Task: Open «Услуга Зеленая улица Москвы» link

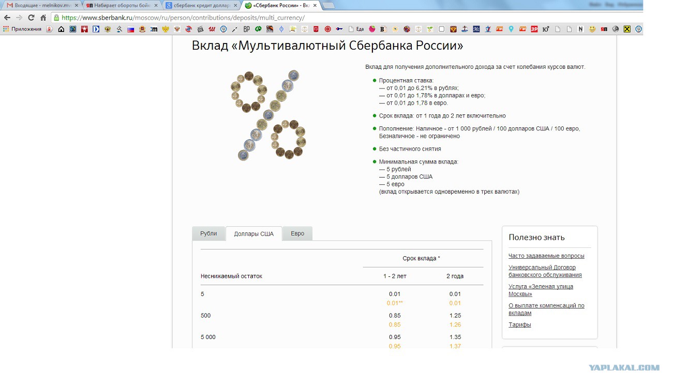Action: tap(541, 290)
